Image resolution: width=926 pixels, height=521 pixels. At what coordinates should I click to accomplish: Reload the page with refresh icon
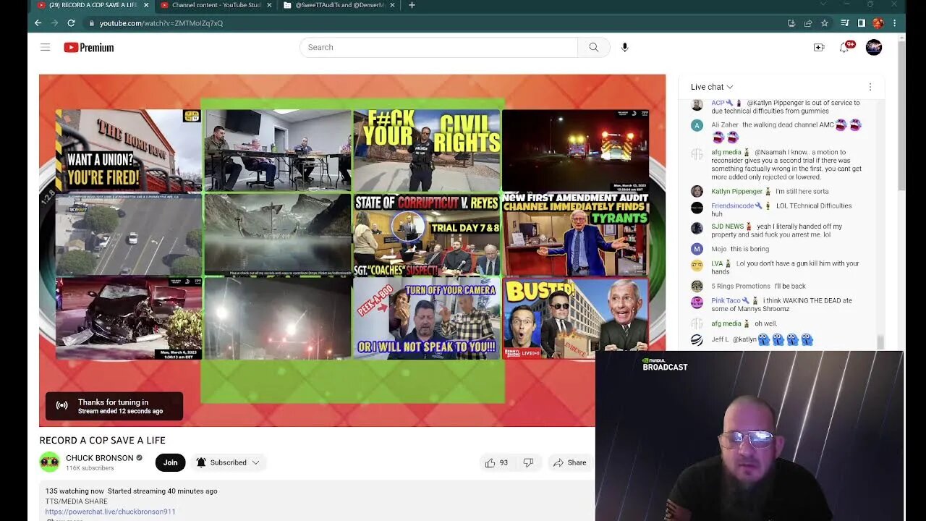(71, 23)
